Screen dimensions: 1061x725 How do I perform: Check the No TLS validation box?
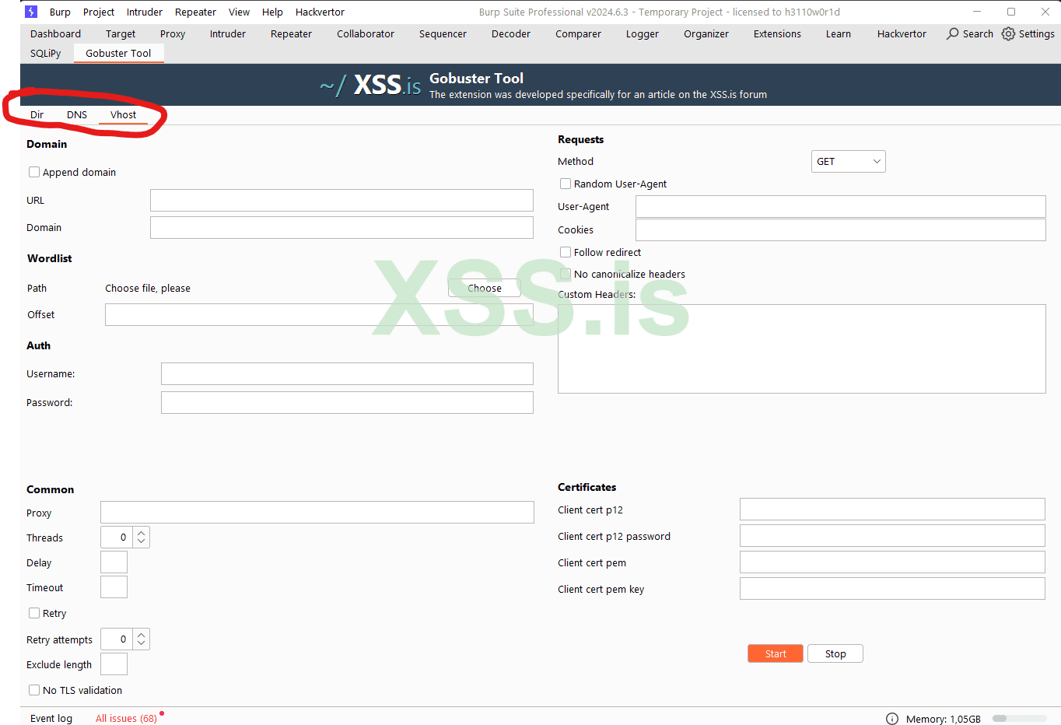click(34, 690)
